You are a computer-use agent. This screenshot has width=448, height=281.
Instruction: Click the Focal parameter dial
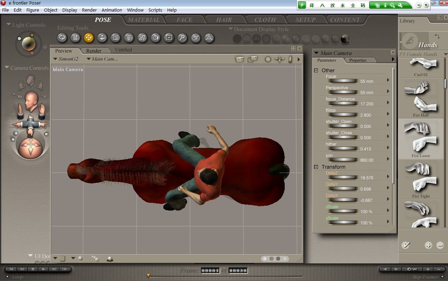pos(343,81)
